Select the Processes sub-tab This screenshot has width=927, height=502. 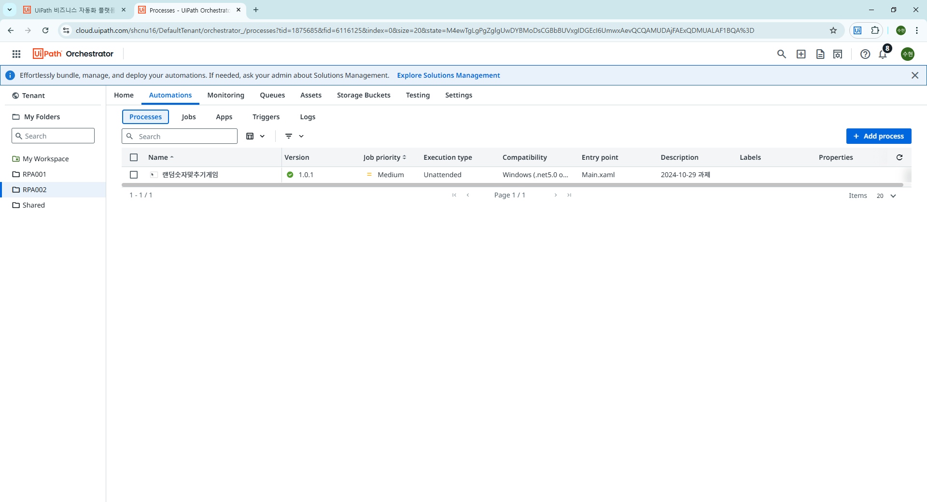[145, 117]
